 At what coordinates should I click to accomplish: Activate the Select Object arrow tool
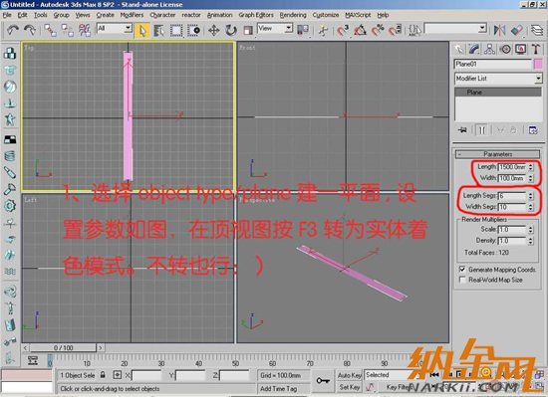pos(142,31)
